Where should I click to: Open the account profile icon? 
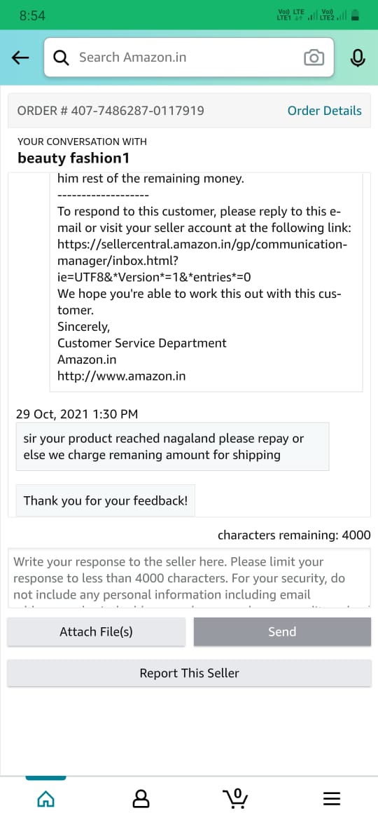click(x=141, y=798)
